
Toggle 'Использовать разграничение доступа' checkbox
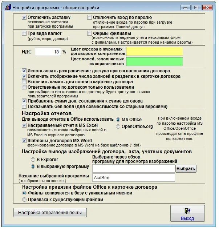click(24, 71)
